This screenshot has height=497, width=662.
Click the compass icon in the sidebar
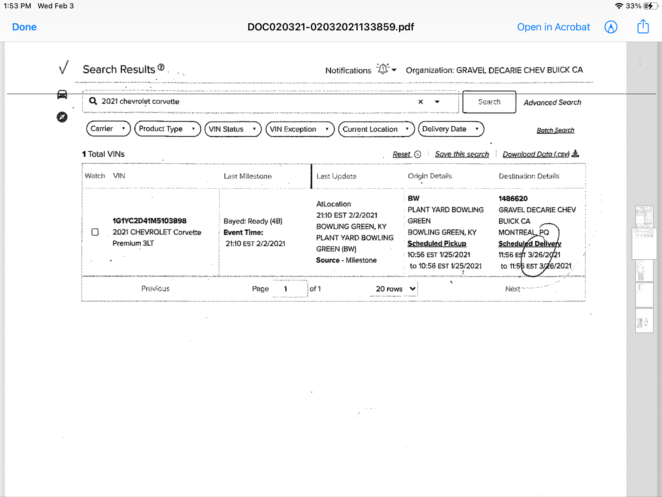point(62,117)
